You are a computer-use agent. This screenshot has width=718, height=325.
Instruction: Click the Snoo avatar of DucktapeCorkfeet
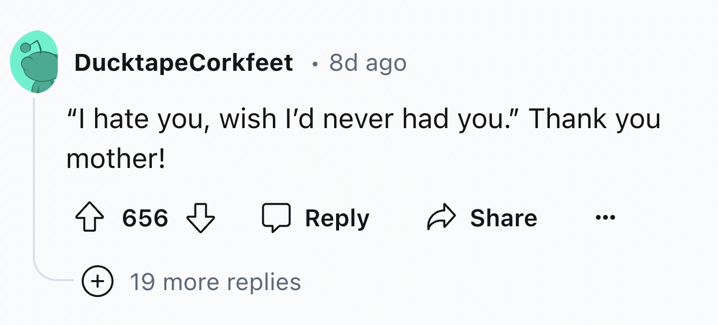[x=34, y=62]
